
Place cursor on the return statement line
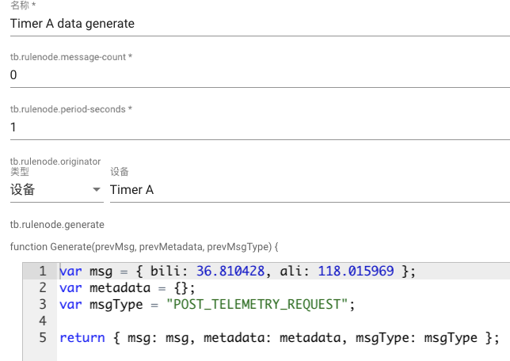[279, 338]
